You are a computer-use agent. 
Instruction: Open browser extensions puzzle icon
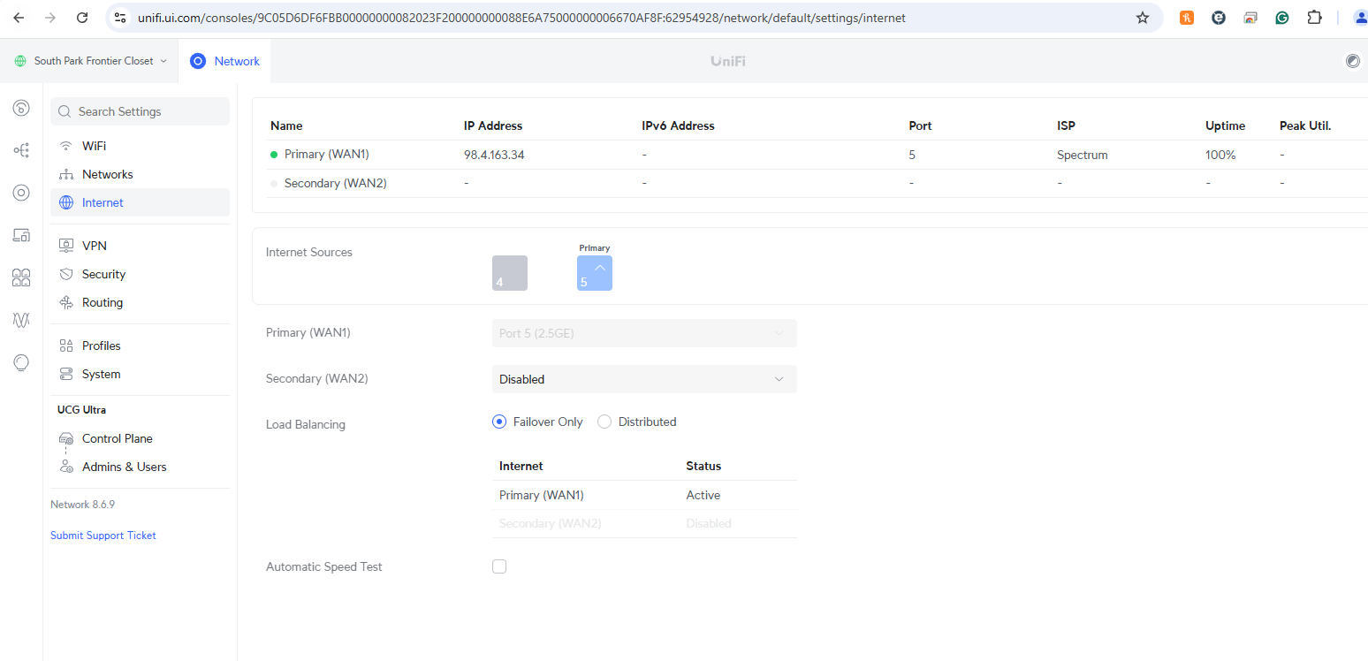1314,18
